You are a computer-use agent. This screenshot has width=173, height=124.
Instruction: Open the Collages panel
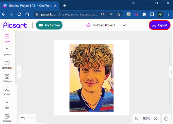click(7, 78)
